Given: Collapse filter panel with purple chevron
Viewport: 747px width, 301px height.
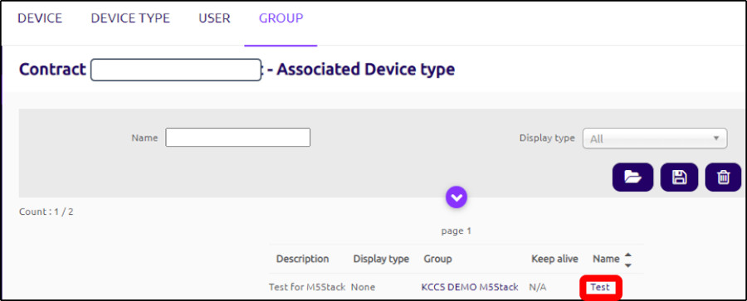Looking at the screenshot, I should tap(456, 197).
